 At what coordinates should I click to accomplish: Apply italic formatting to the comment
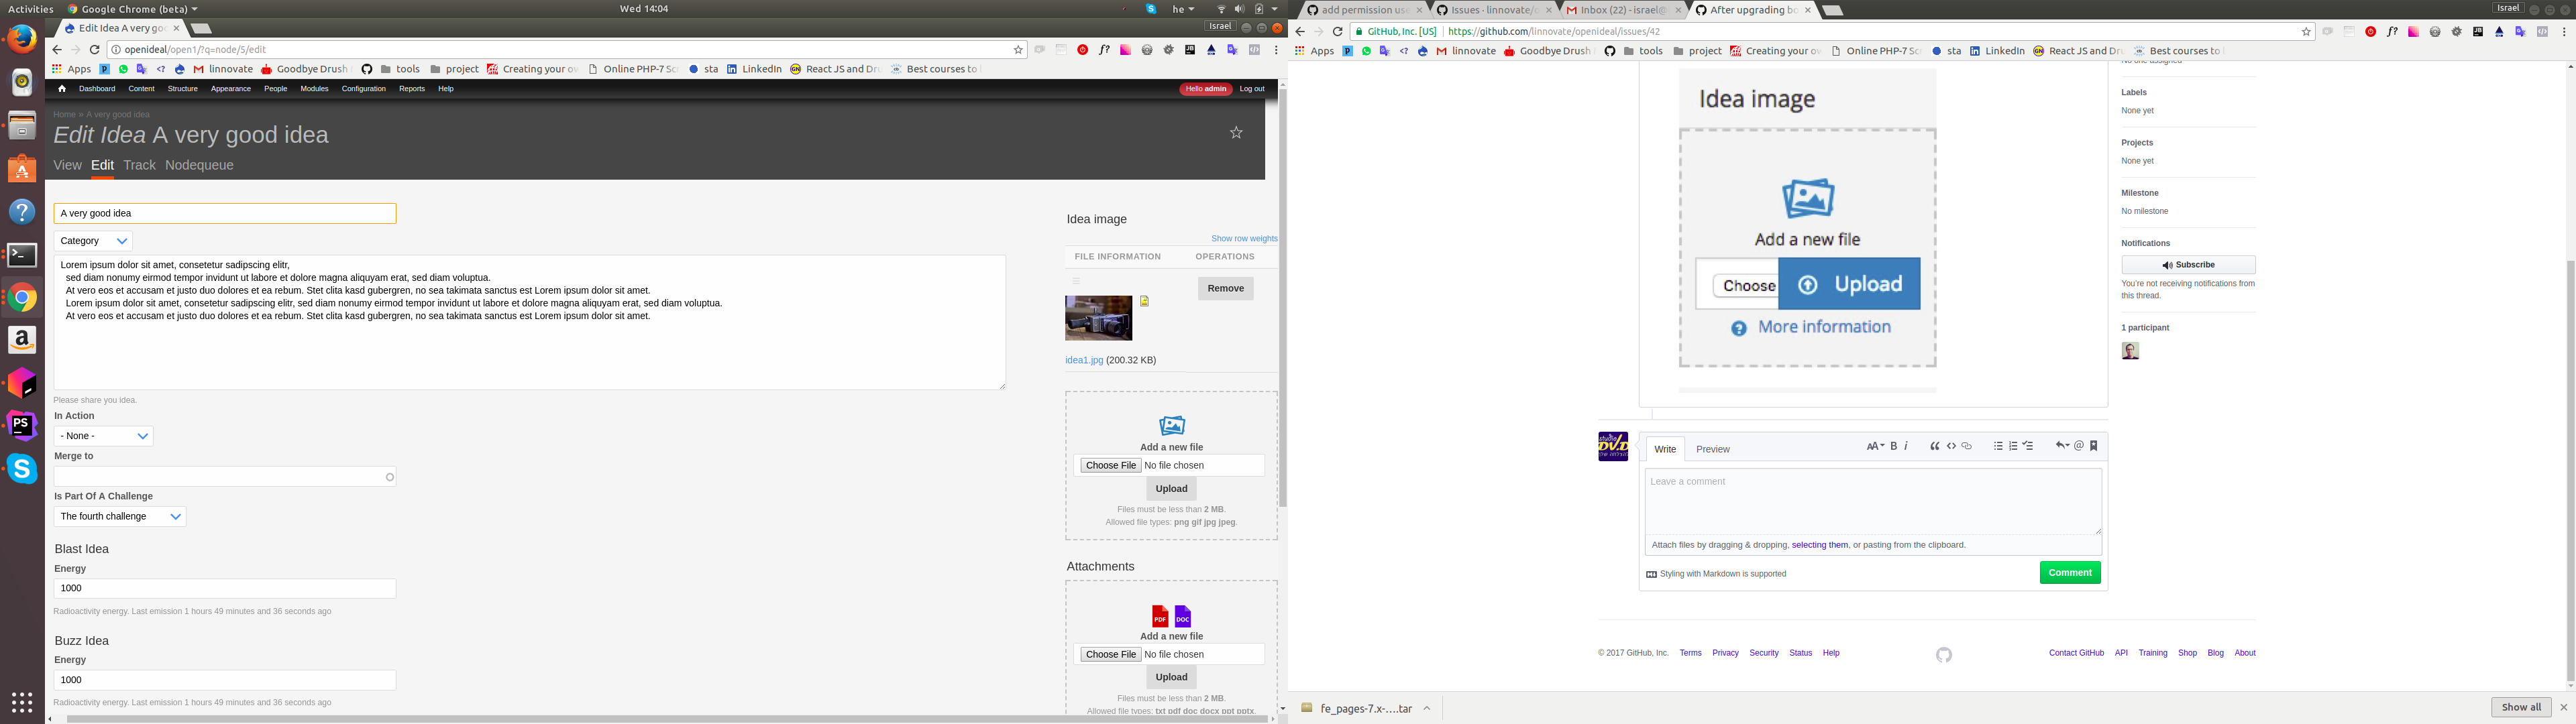tap(1907, 446)
